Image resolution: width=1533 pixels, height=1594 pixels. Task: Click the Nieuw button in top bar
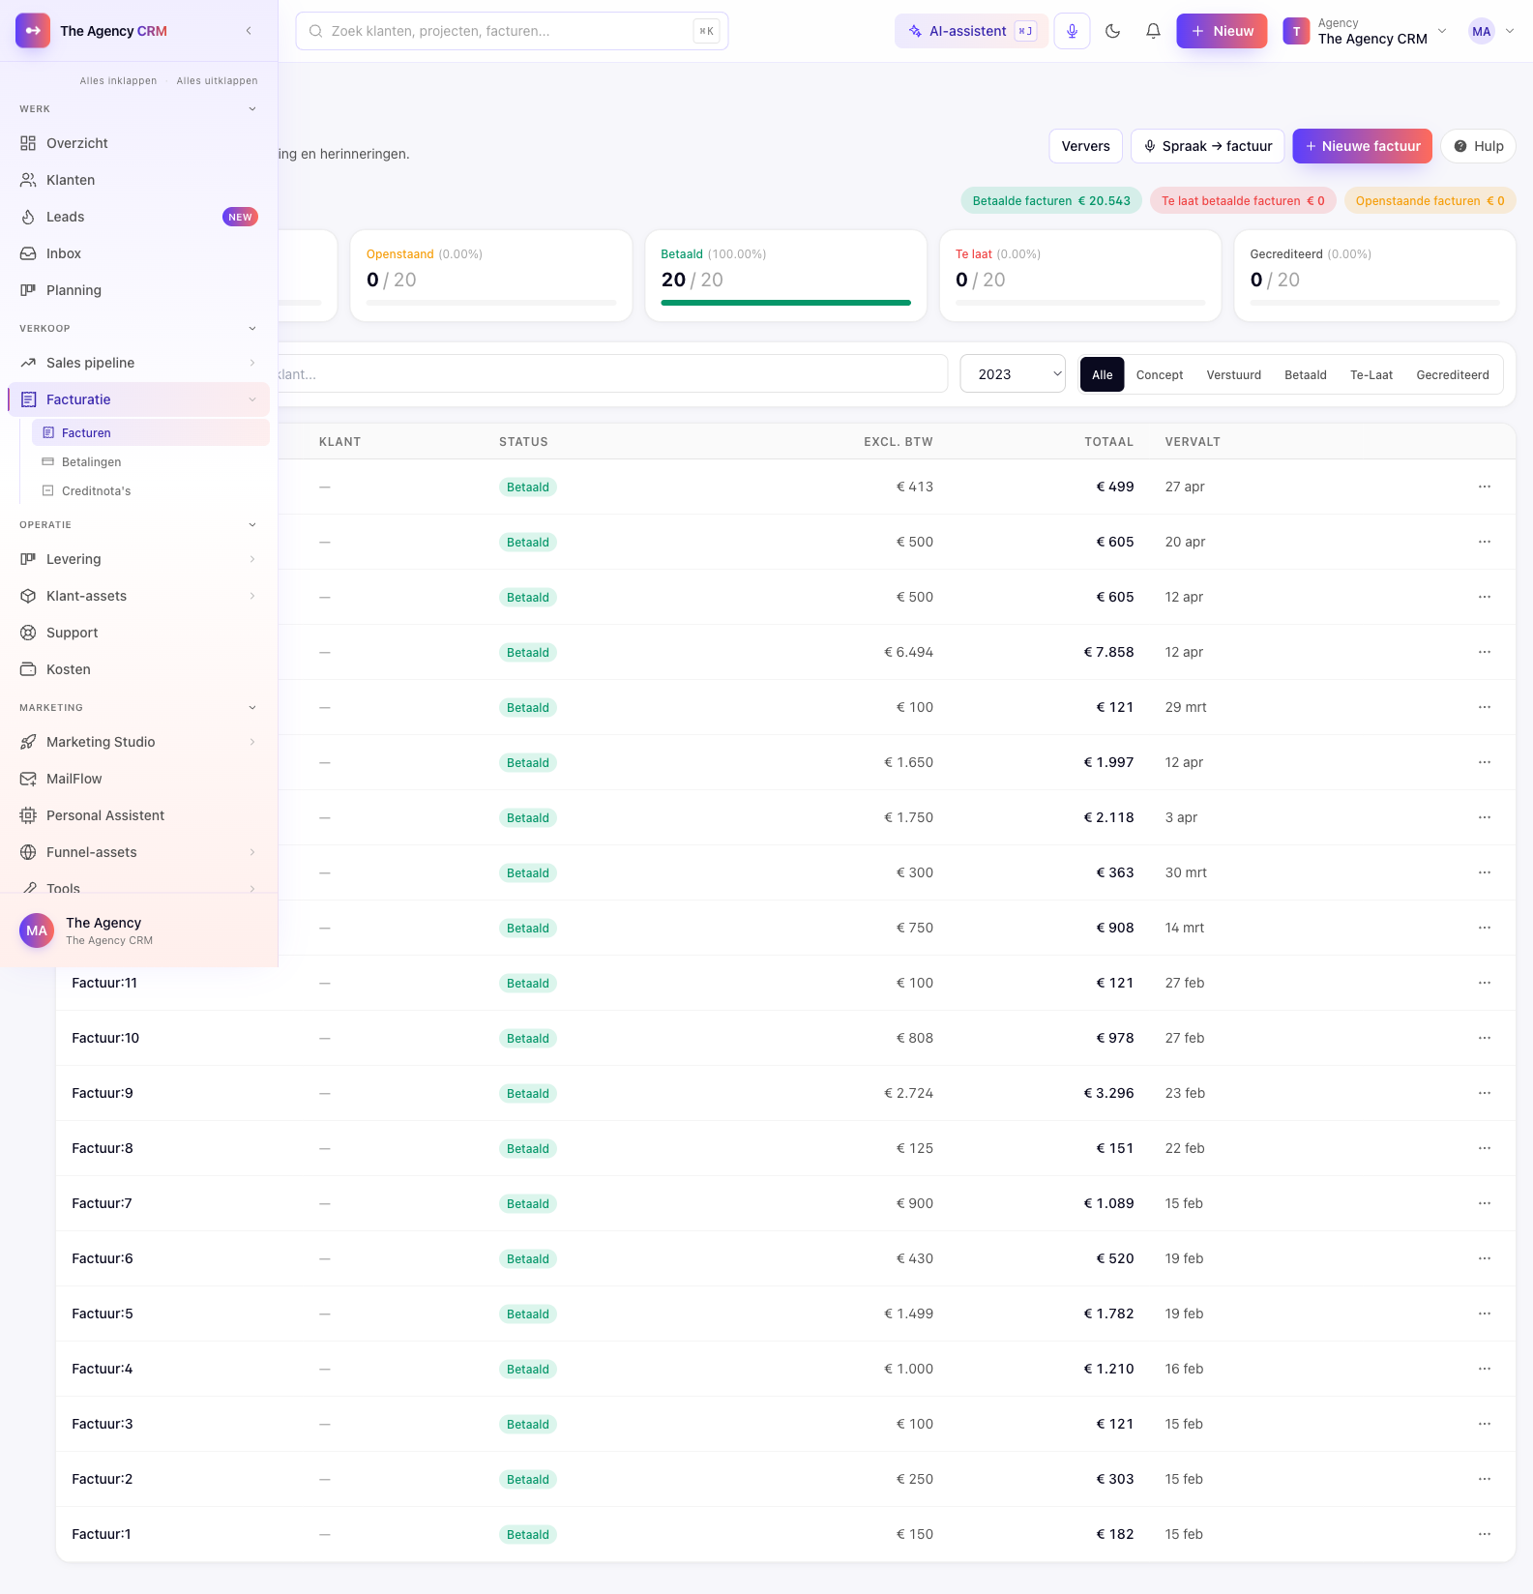[x=1222, y=31]
